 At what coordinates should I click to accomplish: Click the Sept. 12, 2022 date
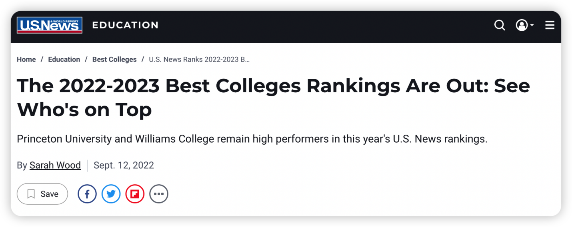pyautogui.click(x=124, y=165)
